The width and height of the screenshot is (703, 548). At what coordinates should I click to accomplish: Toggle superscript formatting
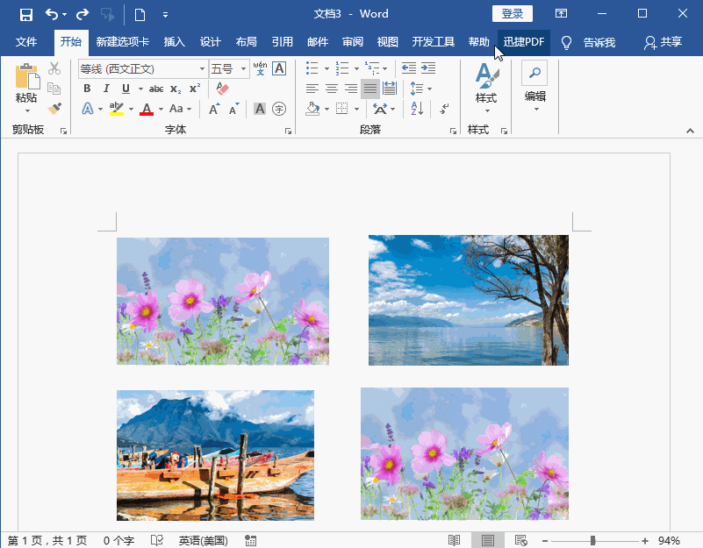click(x=195, y=89)
